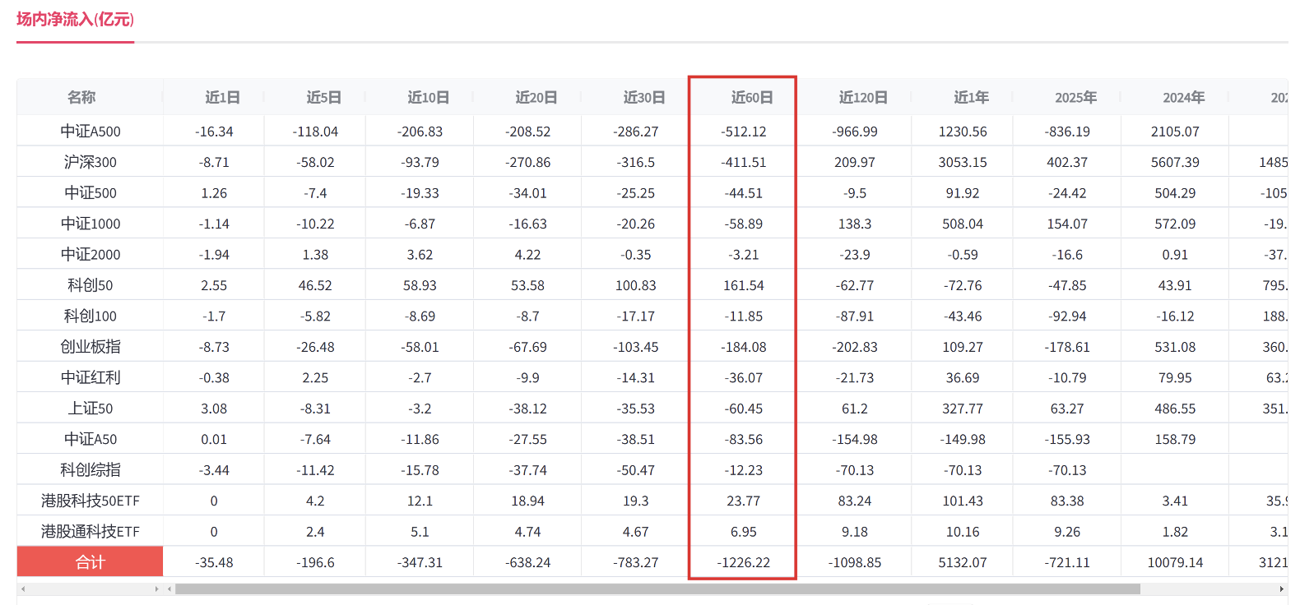Click the red 合计 total cell
Viewport: 1300px width, 605px height.
click(91, 562)
